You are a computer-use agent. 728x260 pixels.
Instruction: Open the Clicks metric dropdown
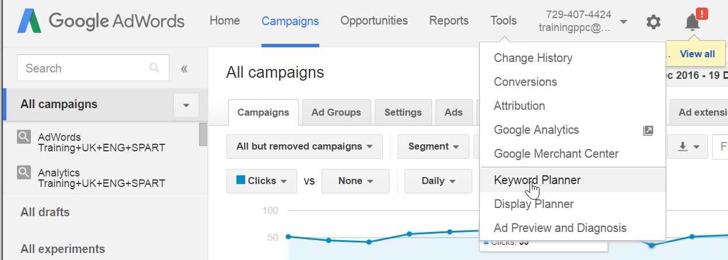click(x=262, y=181)
